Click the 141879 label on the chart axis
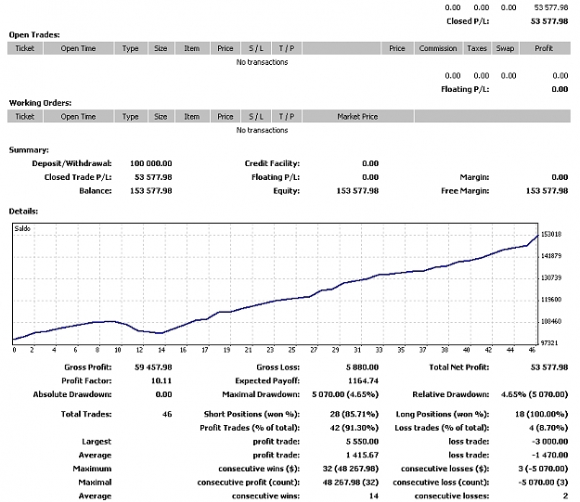580x502 pixels. click(551, 256)
